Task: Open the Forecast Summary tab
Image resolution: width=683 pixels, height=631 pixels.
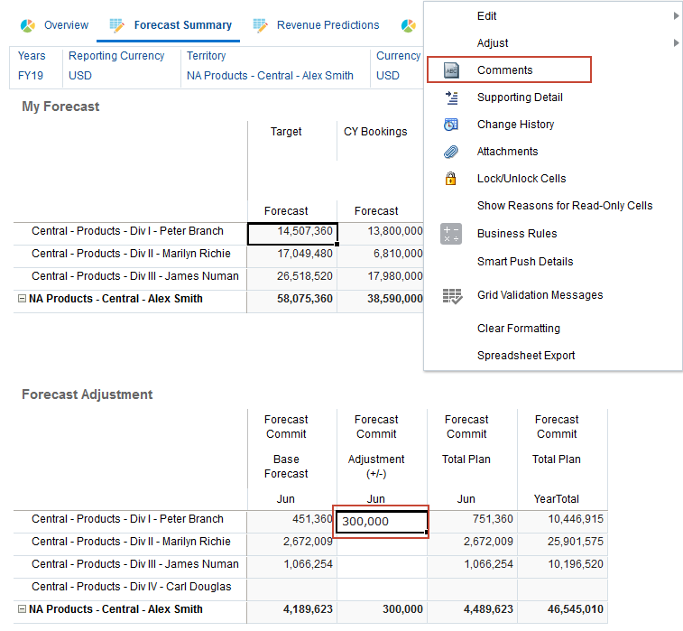Action: click(x=182, y=25)
